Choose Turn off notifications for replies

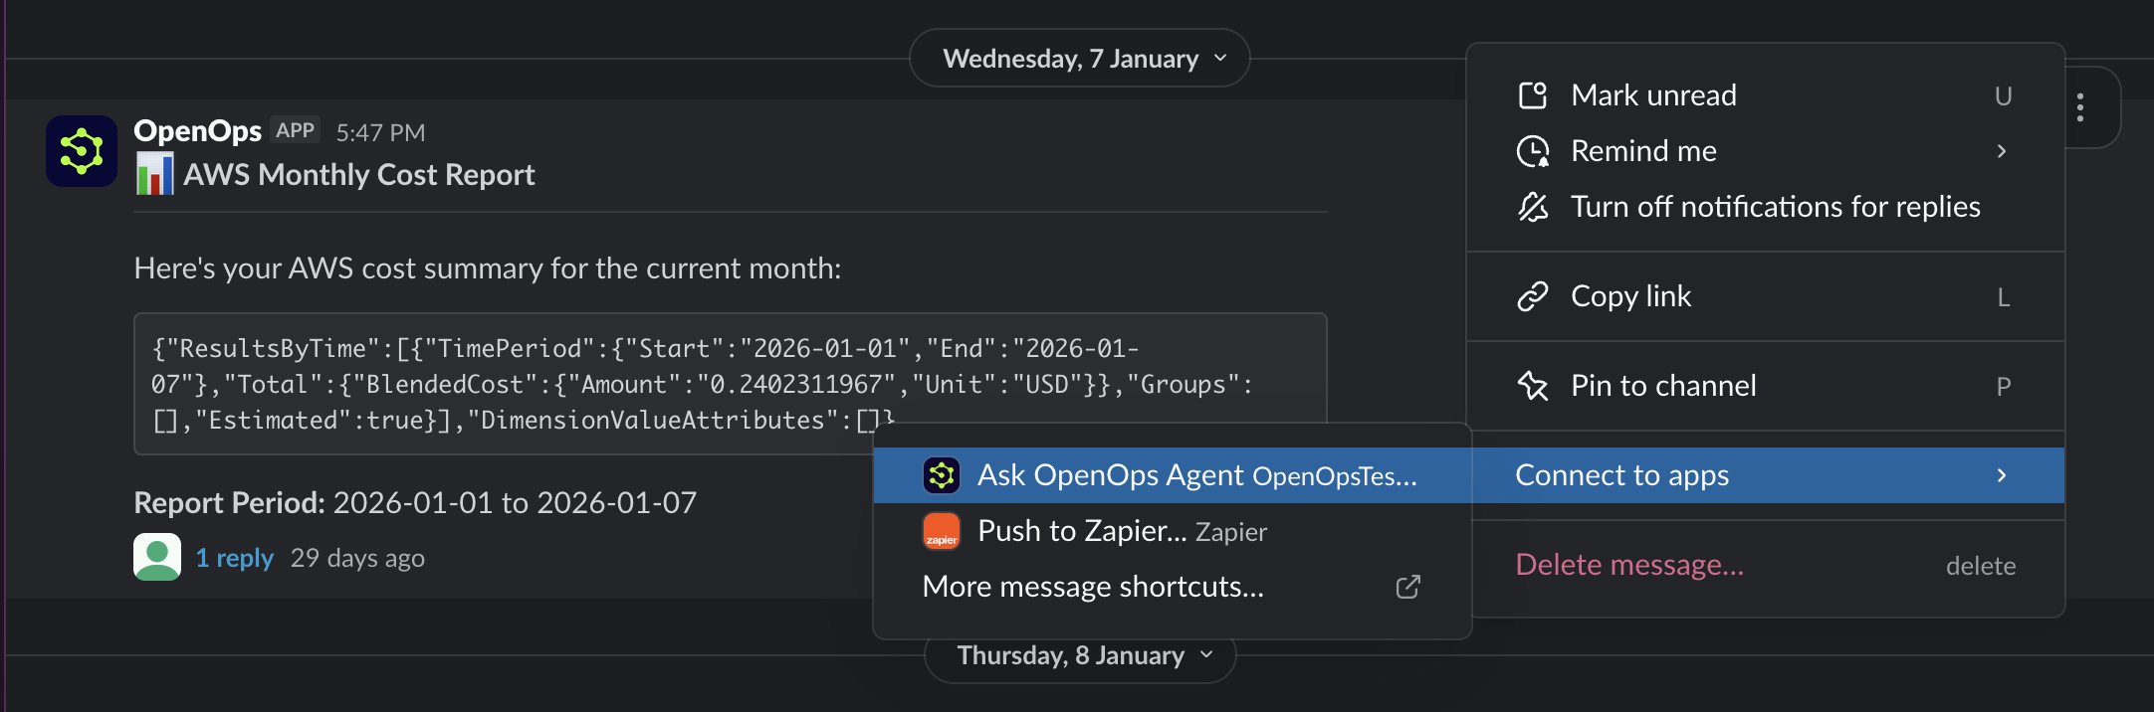pos(1775,207)
